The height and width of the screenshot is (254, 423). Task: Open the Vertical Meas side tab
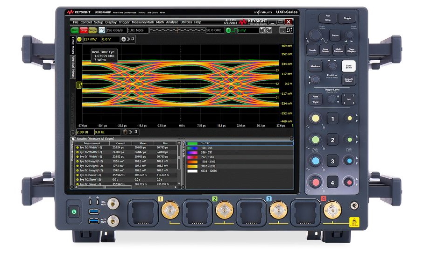click(x=72, y=66)
